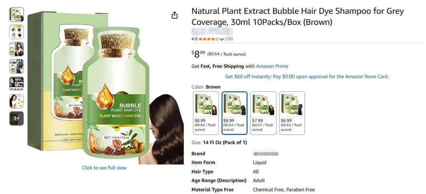
Task: Click the star rating icons
Action: tap(208, 39)
